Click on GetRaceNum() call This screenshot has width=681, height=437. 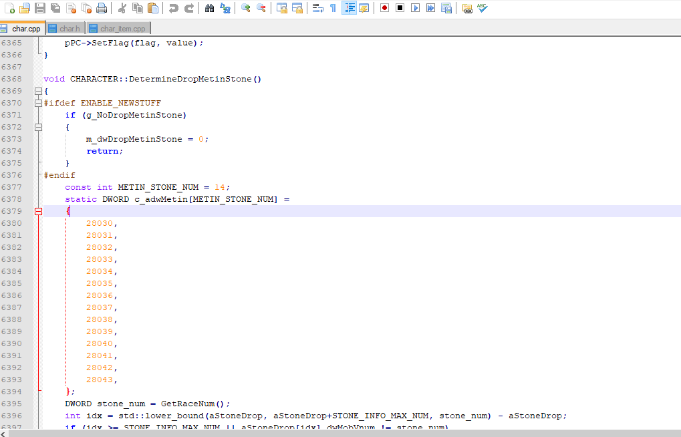(x=193, y=404)
